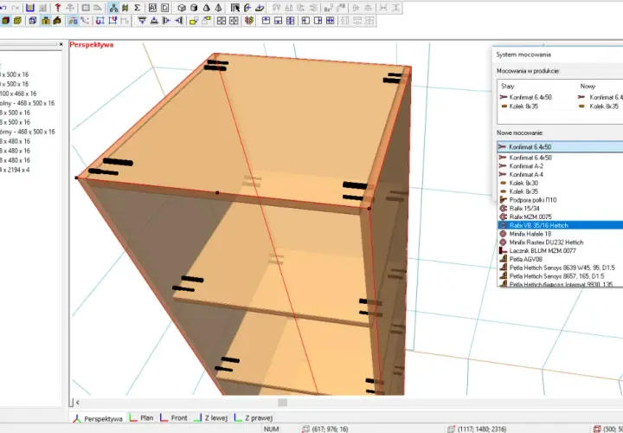Switch to the Plan view tab
Image resolution: width=623 pixels, height=433 pixels.
142,418
